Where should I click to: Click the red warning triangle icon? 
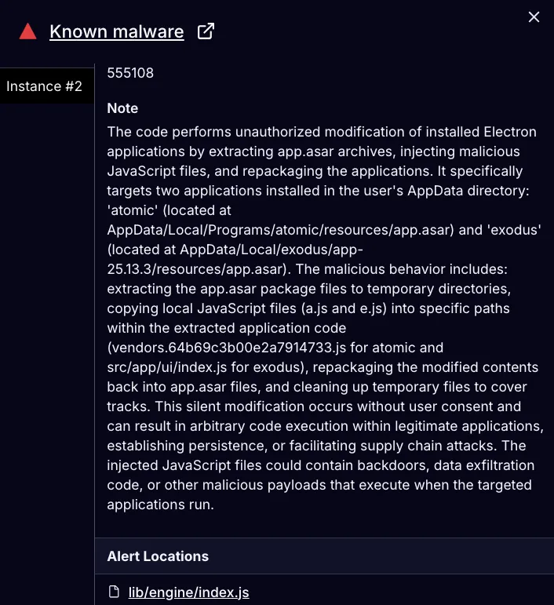pos(28,31)
